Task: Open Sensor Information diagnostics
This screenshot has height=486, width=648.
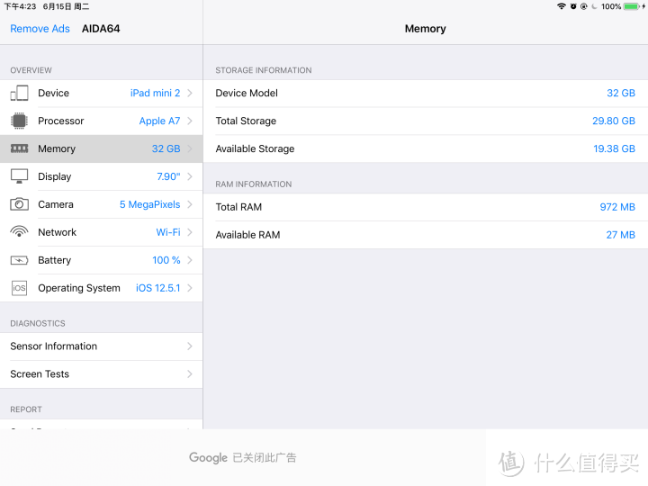Action: tap(101, 346)
